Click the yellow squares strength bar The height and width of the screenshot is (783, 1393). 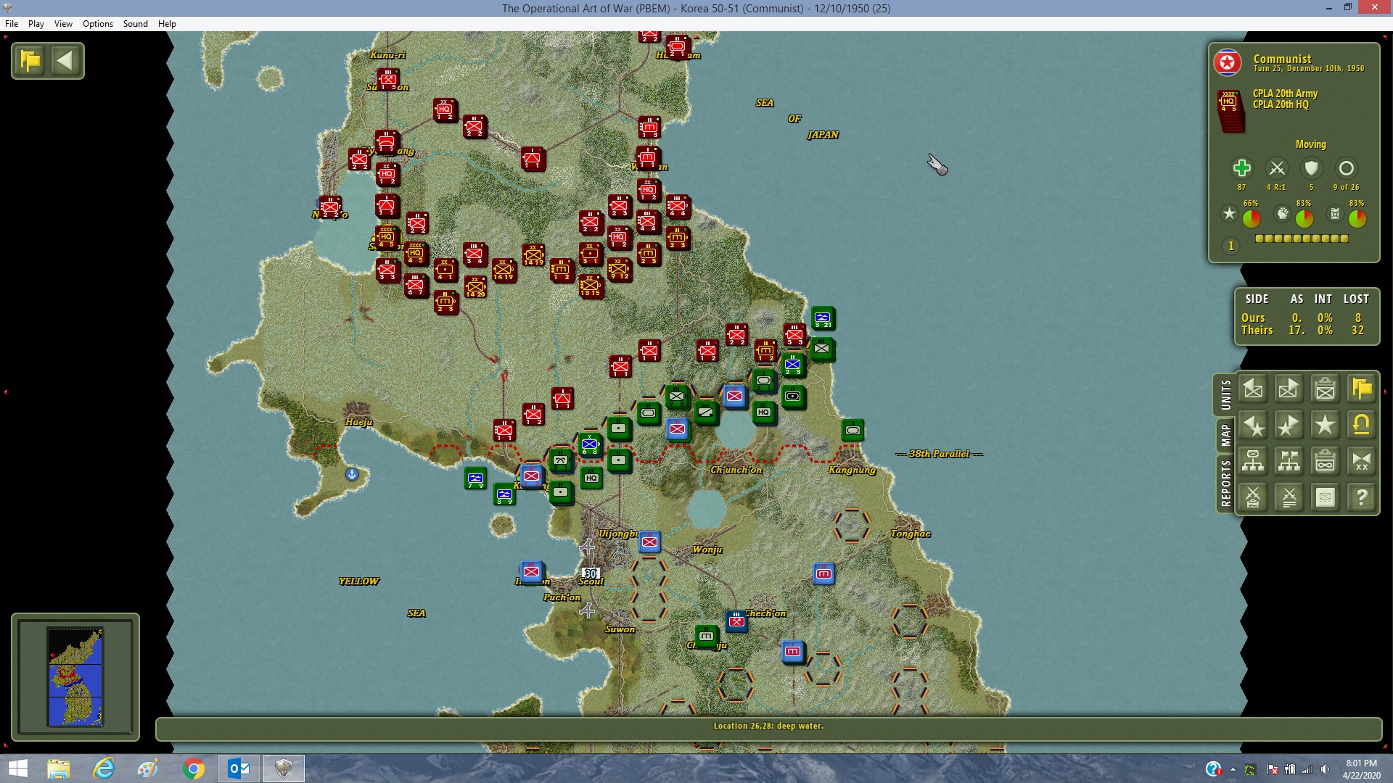tap(1302, 239)
